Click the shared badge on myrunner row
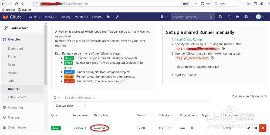 [56, 128]
